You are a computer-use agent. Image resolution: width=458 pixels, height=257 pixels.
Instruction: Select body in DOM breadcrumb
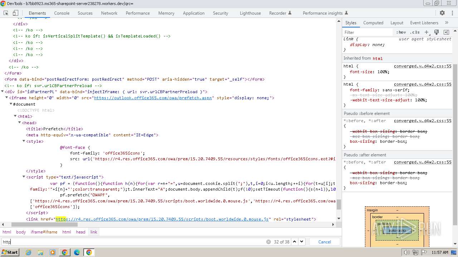[x=21, y=232]
